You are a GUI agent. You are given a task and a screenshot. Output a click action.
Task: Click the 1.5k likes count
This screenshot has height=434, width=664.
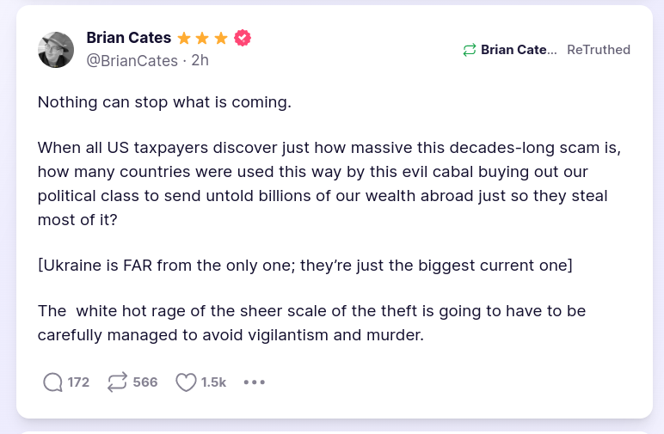[213, 382]
